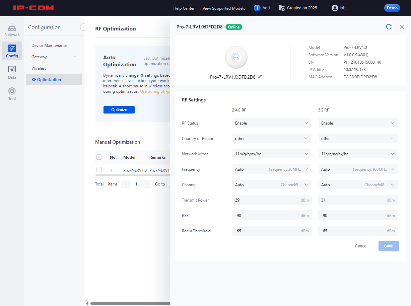Image resolution: width=411 pixels, height=306 pixels.
Task: Click the Model column header
Action: click(x=129, y=157)
